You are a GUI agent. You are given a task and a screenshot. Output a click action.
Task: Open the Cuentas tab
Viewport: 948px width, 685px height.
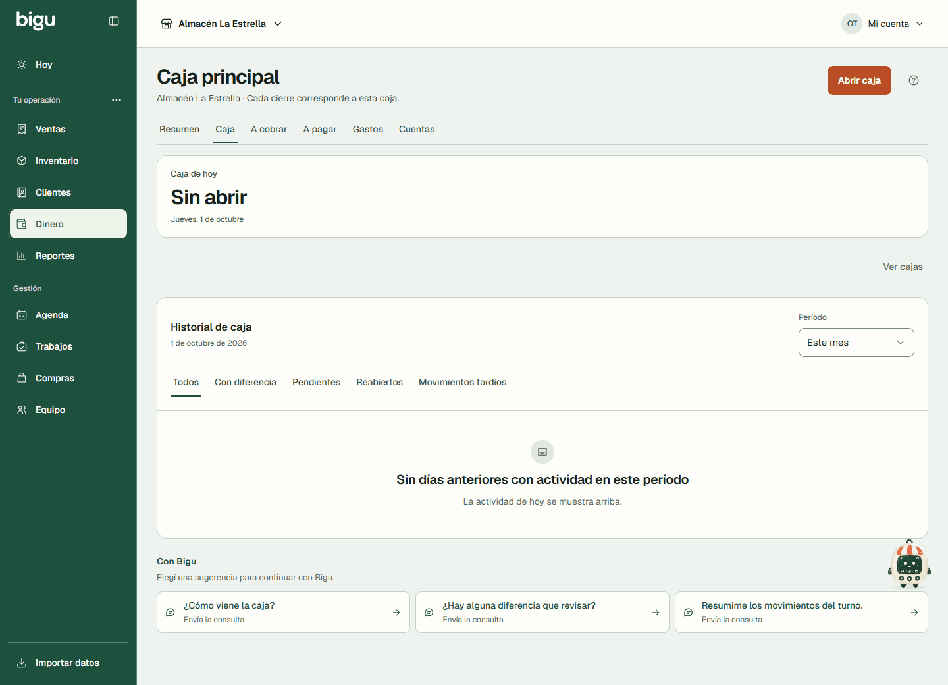click(x=417, y=129)
